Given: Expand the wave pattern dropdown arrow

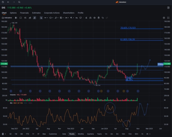Looking at the screenshot, I should (x=58, y=18).
